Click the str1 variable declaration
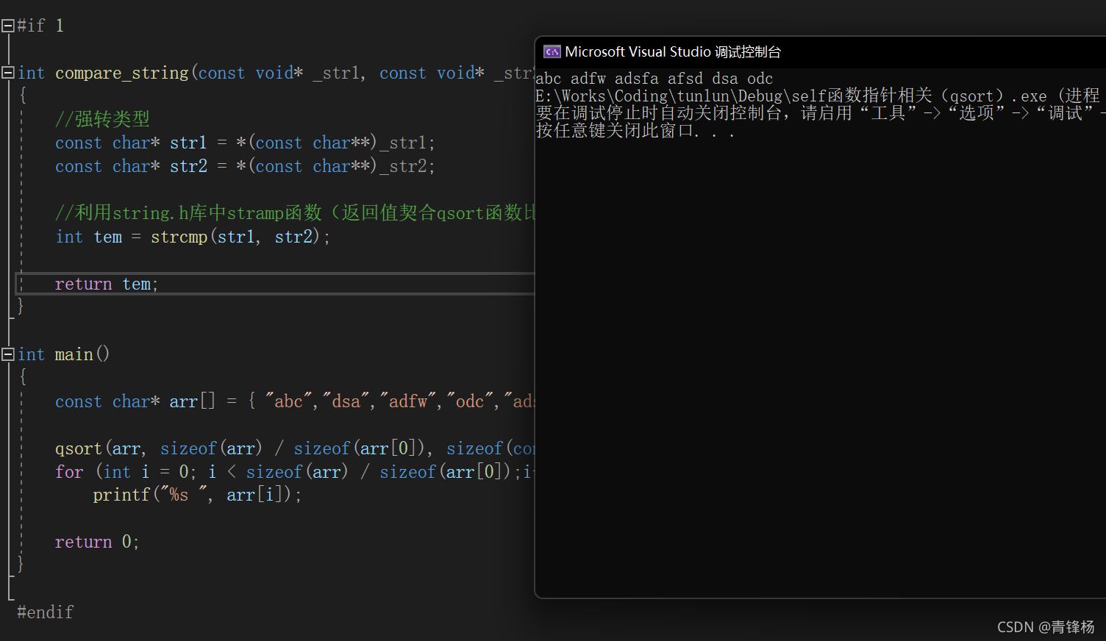The image size is (1106, 641). click(188, 143)
